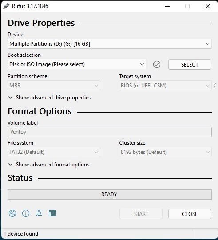Click the "Boot selection" label
Screen dimensions: 218x240
(24, 55)
